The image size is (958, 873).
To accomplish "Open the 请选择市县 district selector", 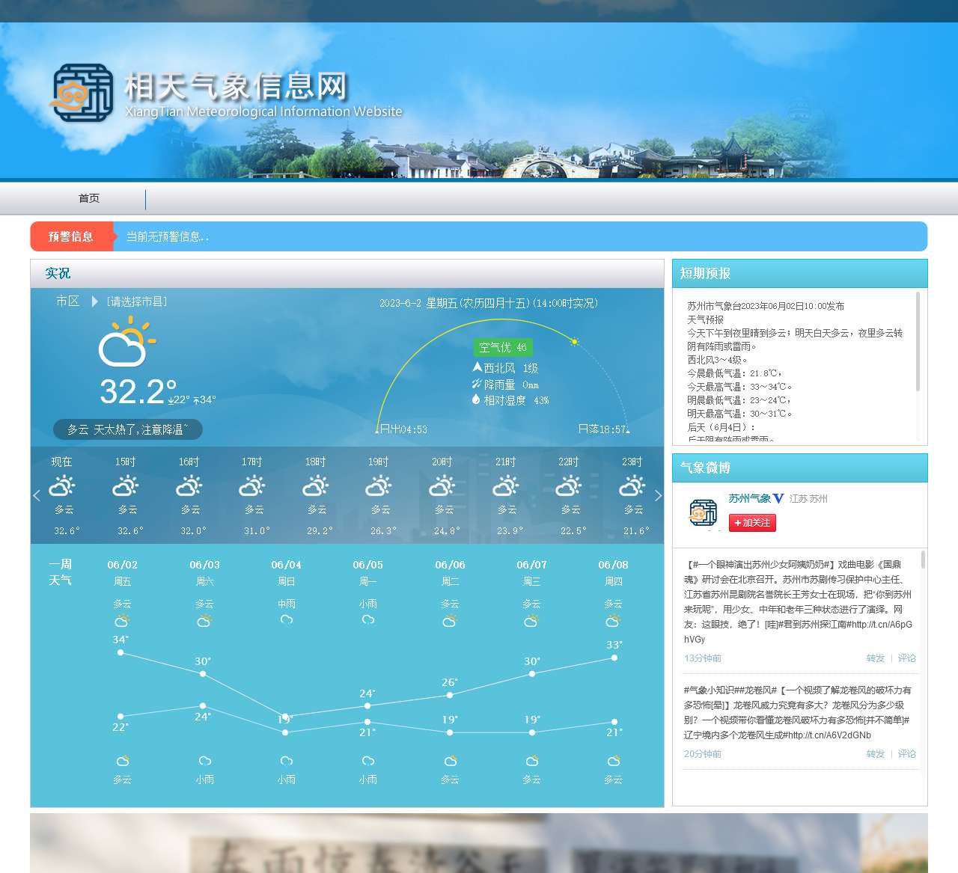I will pos(136,301).
